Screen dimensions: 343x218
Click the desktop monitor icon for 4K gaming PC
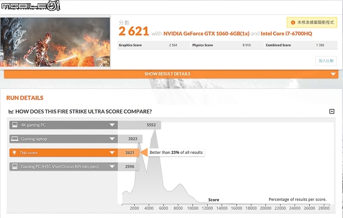pyautogui.click(x=15, y=125)
